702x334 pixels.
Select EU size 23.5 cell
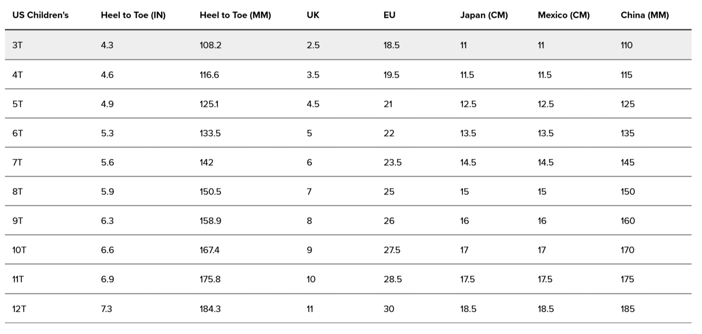pyautogui.click(x=392, y=162)
